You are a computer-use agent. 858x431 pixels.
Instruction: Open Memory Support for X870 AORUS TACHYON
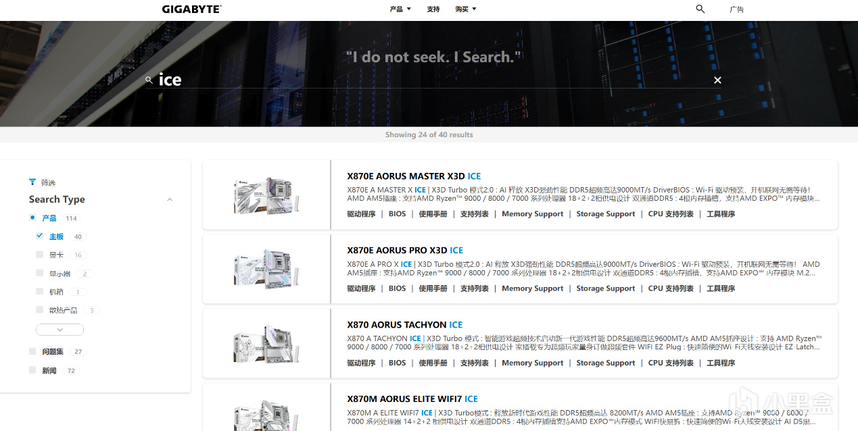click(532, 363)
